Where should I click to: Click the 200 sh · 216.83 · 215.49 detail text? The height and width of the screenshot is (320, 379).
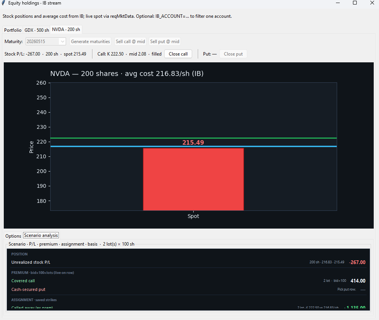pyautogui.click(x=327, y=262)
